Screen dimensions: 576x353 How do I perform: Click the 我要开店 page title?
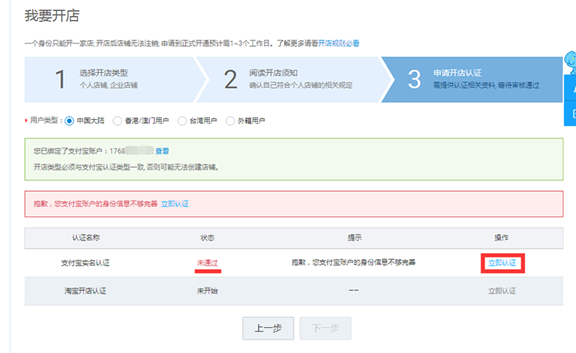[52, 16]
